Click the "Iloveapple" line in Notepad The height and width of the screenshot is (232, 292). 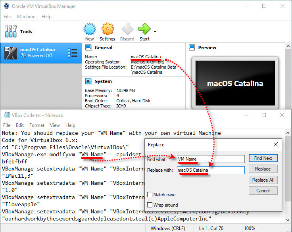[x=21, y=204]
